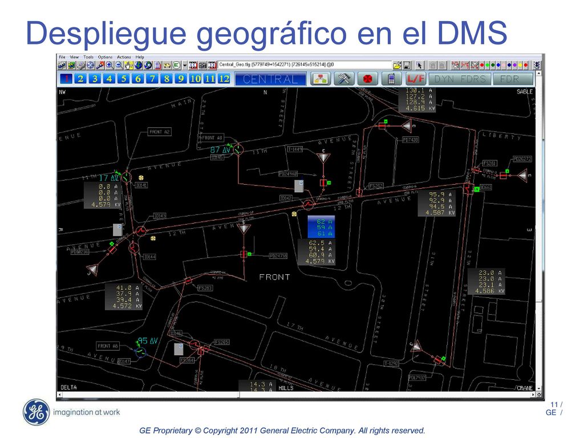Toggle the purple dot filter
584x438 pixels.
coord(515,65)
